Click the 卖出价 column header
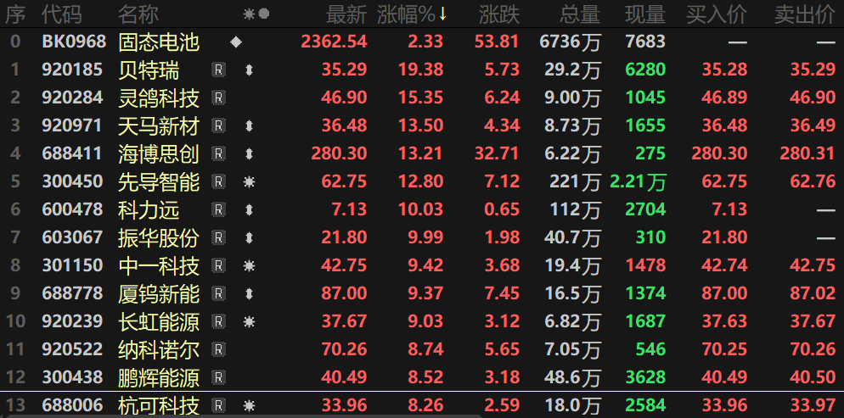 click(x=805, y=14)
